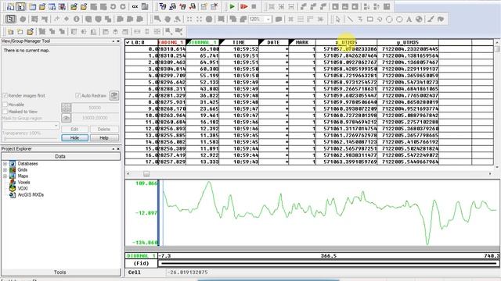Click the magnifier zoom icon in second toolbar
This screenshot has width=501, height=281.
[157, 19]
